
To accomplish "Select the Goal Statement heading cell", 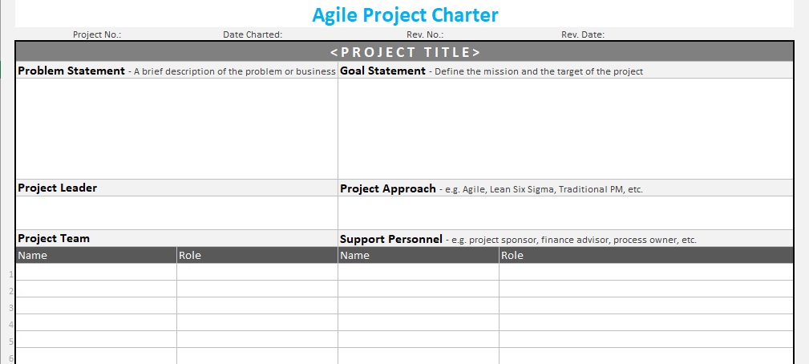I will pos(565,71).
